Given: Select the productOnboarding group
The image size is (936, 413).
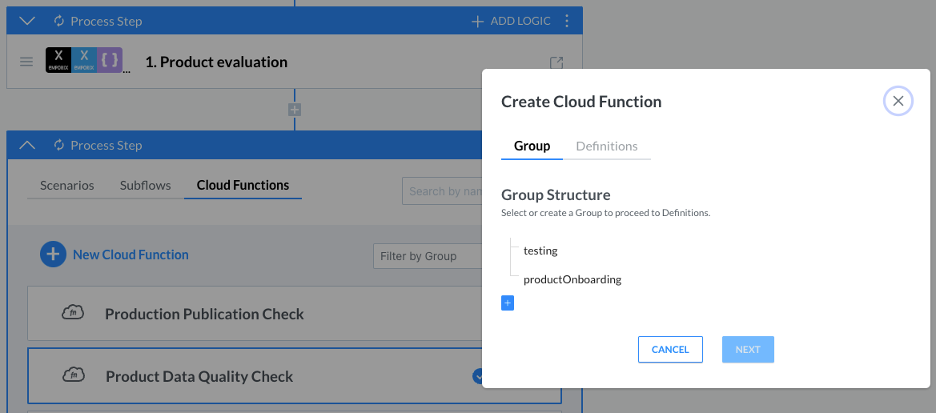Looking at the screenshot, I should tap(572, 279).
